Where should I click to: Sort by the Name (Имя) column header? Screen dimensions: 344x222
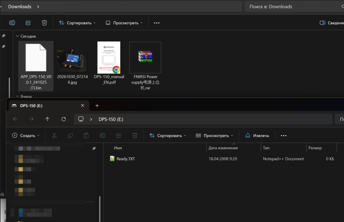156,148
